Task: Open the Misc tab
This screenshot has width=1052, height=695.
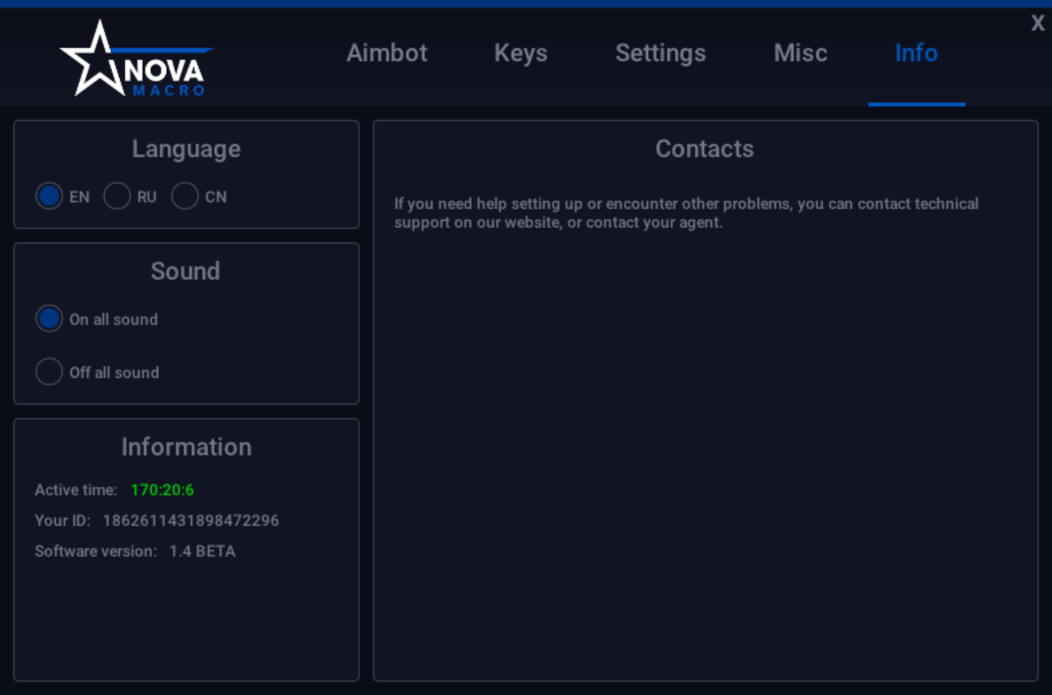Action: pos(801,53)
